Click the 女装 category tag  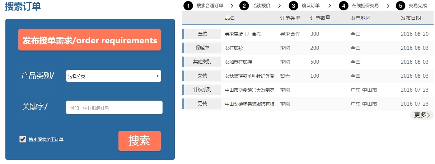(x=202, y=76)
